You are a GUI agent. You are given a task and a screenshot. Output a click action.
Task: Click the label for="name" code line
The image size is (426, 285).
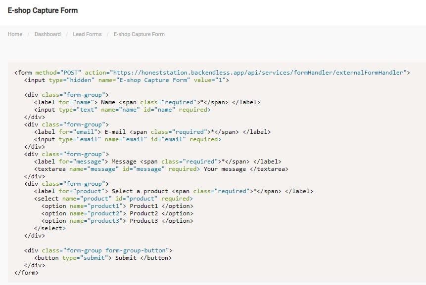[x=147, y=102]
